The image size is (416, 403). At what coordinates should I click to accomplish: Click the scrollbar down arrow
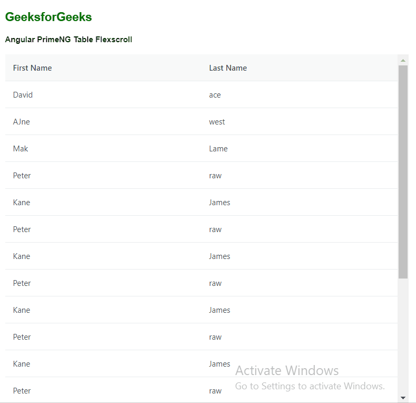click(x=403, y=398)
